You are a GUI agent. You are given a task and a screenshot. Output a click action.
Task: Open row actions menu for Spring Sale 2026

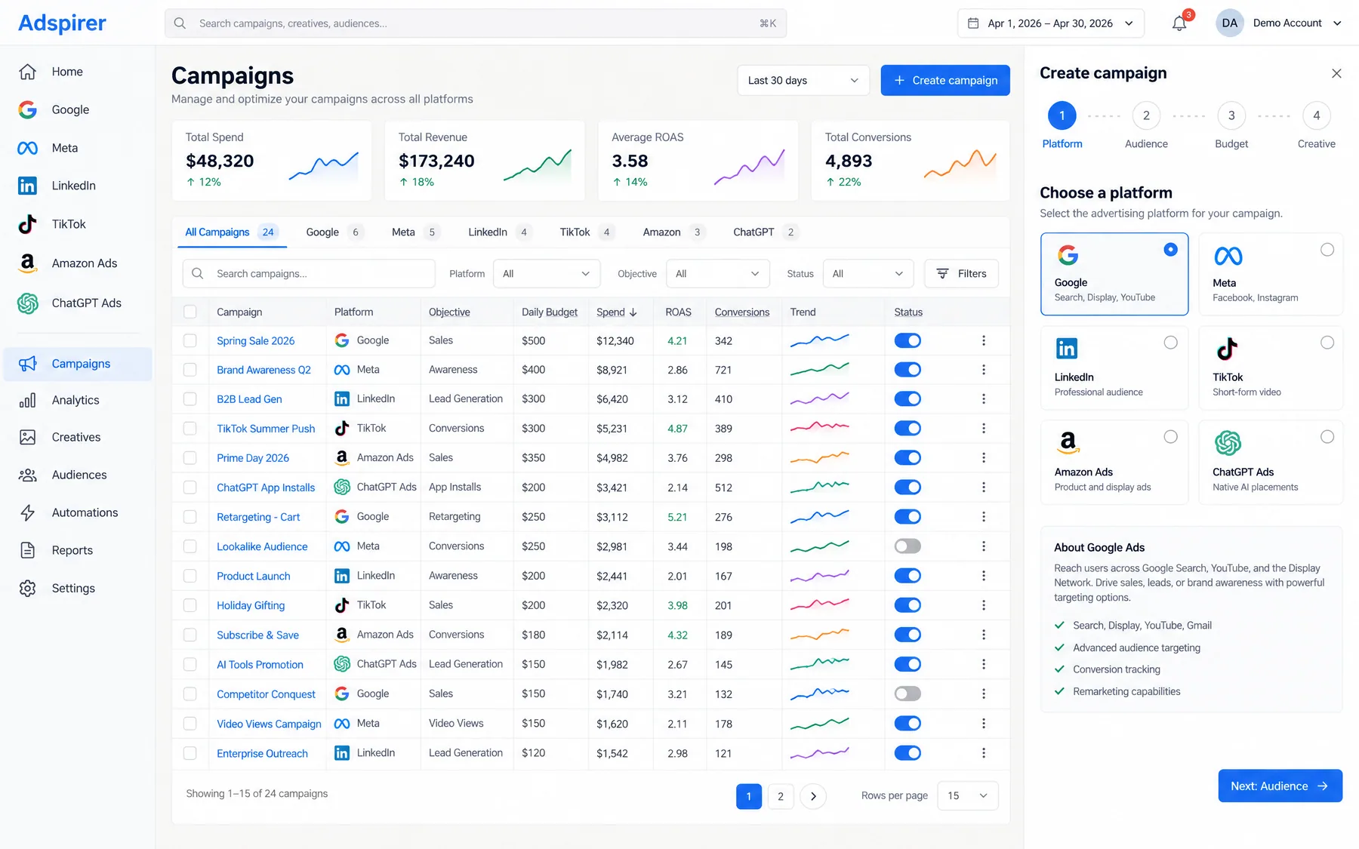point(984,340)
